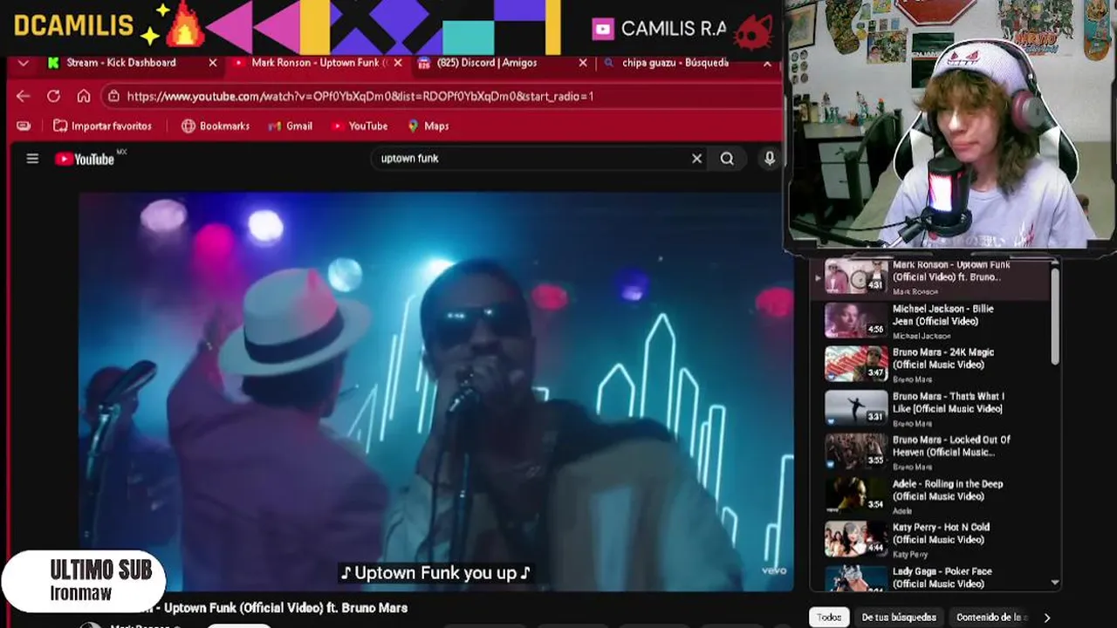
Task: Switch to the Discord | Amigos tab
Action: [x=489, y=63]
